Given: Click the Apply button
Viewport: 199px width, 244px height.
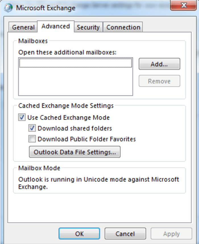Looking at the screenshot, I should 171,234.
